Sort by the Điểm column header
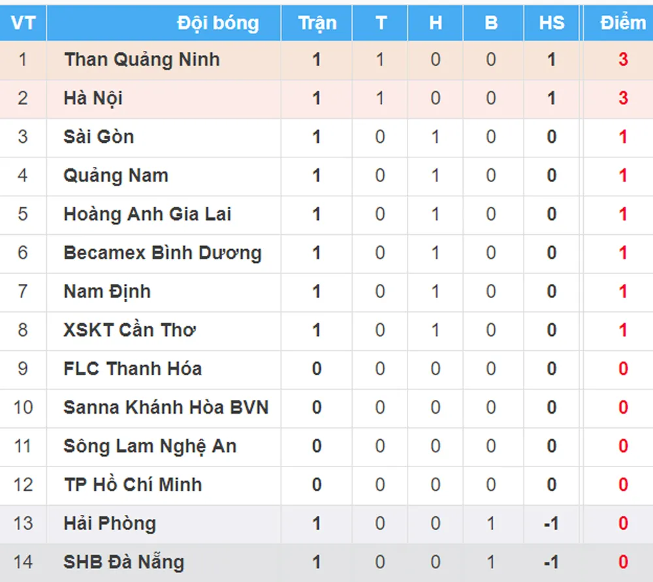 622,23
